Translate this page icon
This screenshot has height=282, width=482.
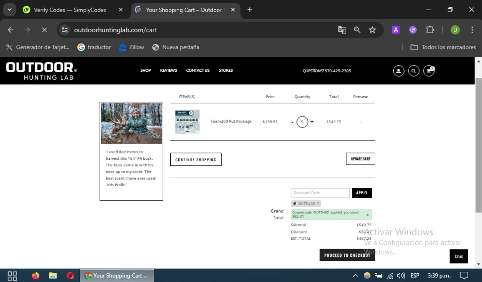coord(342,30)
